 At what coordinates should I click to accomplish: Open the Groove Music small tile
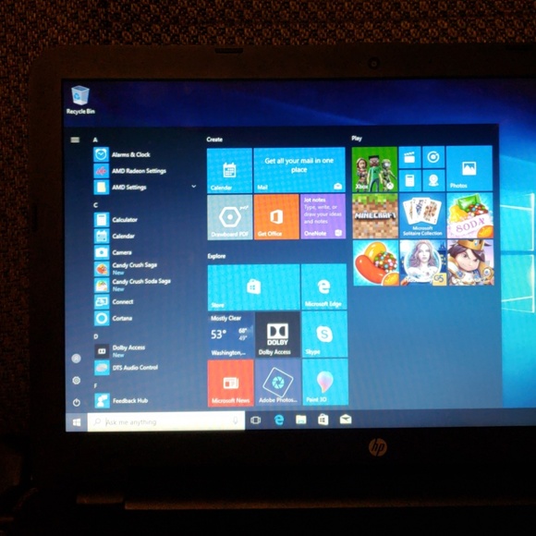tap(433, 157)
